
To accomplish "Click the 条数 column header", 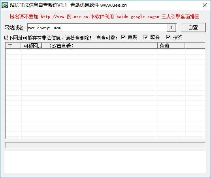I will (171, 46).
